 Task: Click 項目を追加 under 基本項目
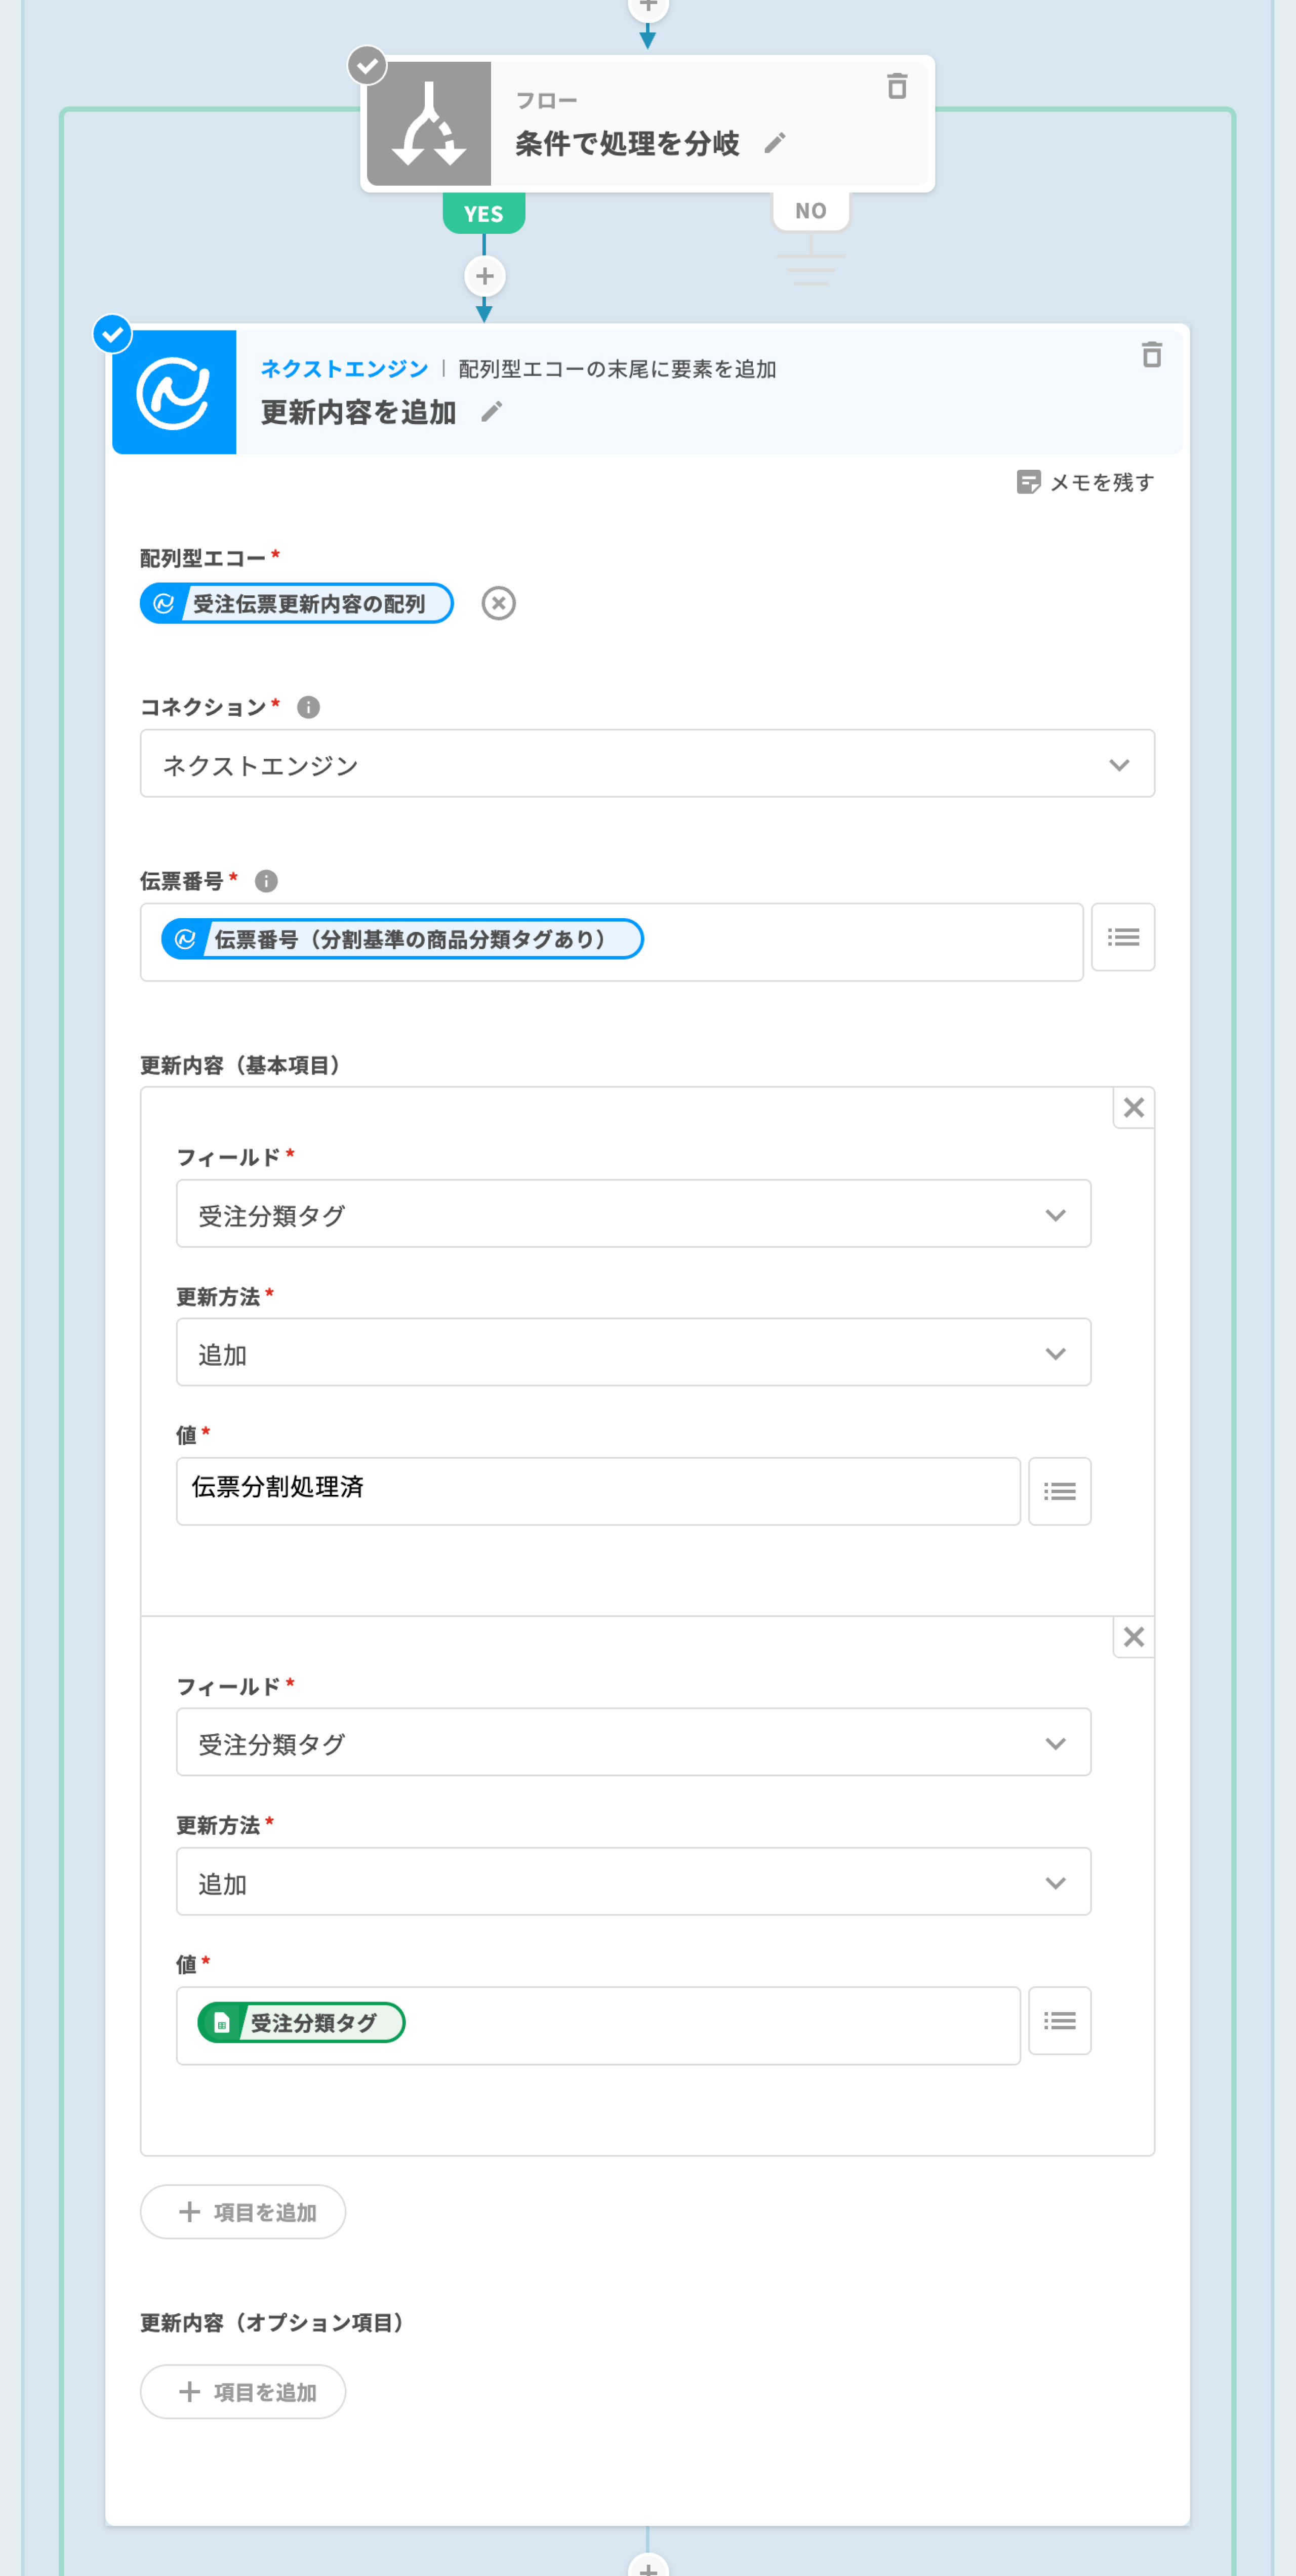[243, 2212]
